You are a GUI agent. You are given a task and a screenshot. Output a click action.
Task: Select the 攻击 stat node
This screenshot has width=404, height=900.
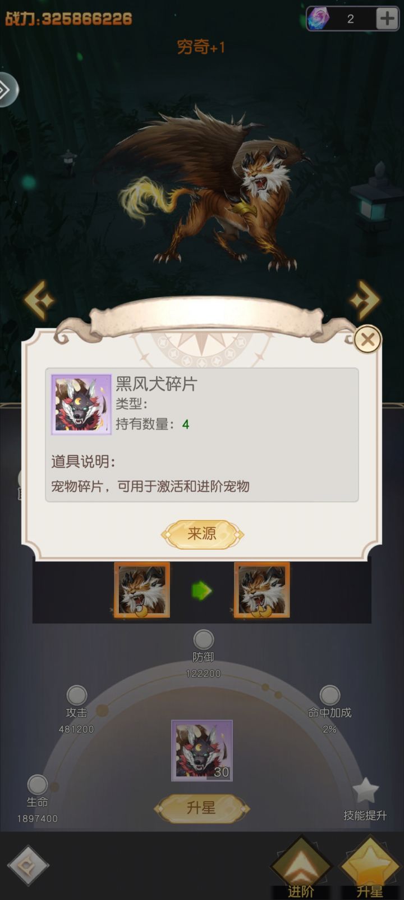point(77,696)
